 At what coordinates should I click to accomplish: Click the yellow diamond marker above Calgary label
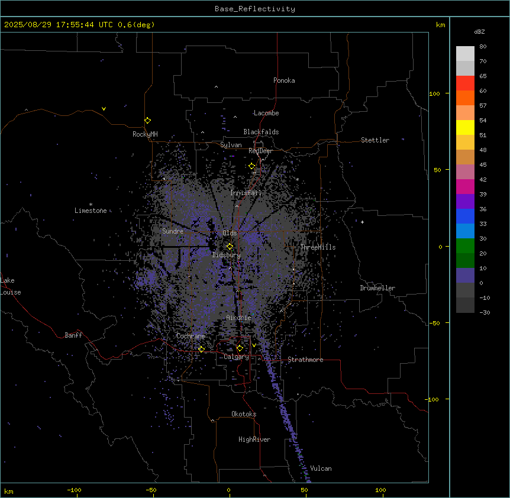tap(240, 348)
